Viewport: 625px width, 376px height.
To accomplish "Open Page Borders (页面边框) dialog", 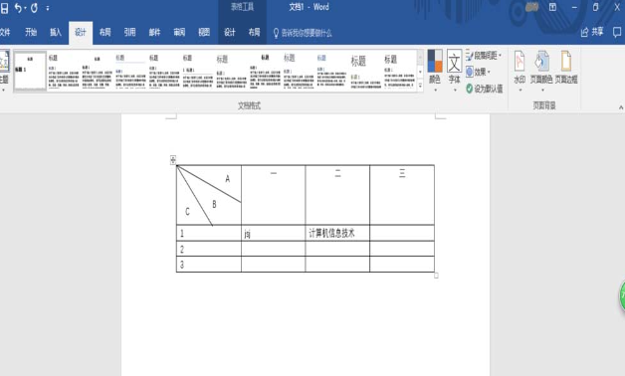I will (566, 68).
